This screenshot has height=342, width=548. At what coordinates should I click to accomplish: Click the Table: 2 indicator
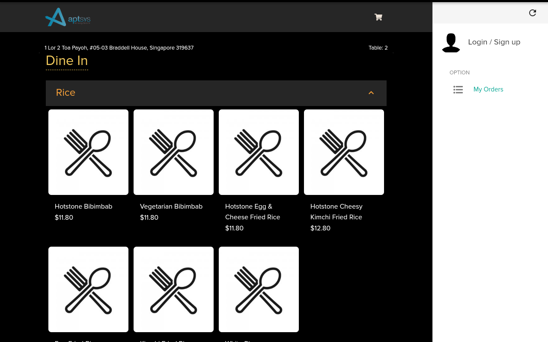pos(378,48)
